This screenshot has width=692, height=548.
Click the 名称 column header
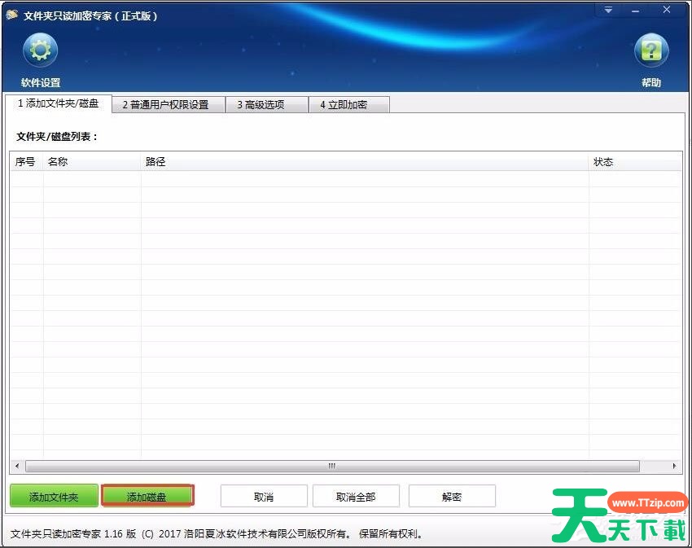92,161
